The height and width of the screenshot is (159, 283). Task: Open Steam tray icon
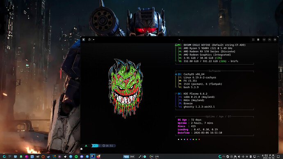click(x=228, y=157)
